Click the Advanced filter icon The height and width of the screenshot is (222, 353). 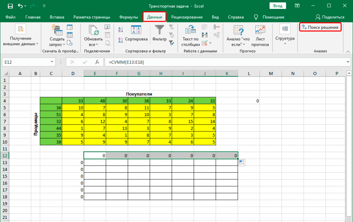pos(172,43)
